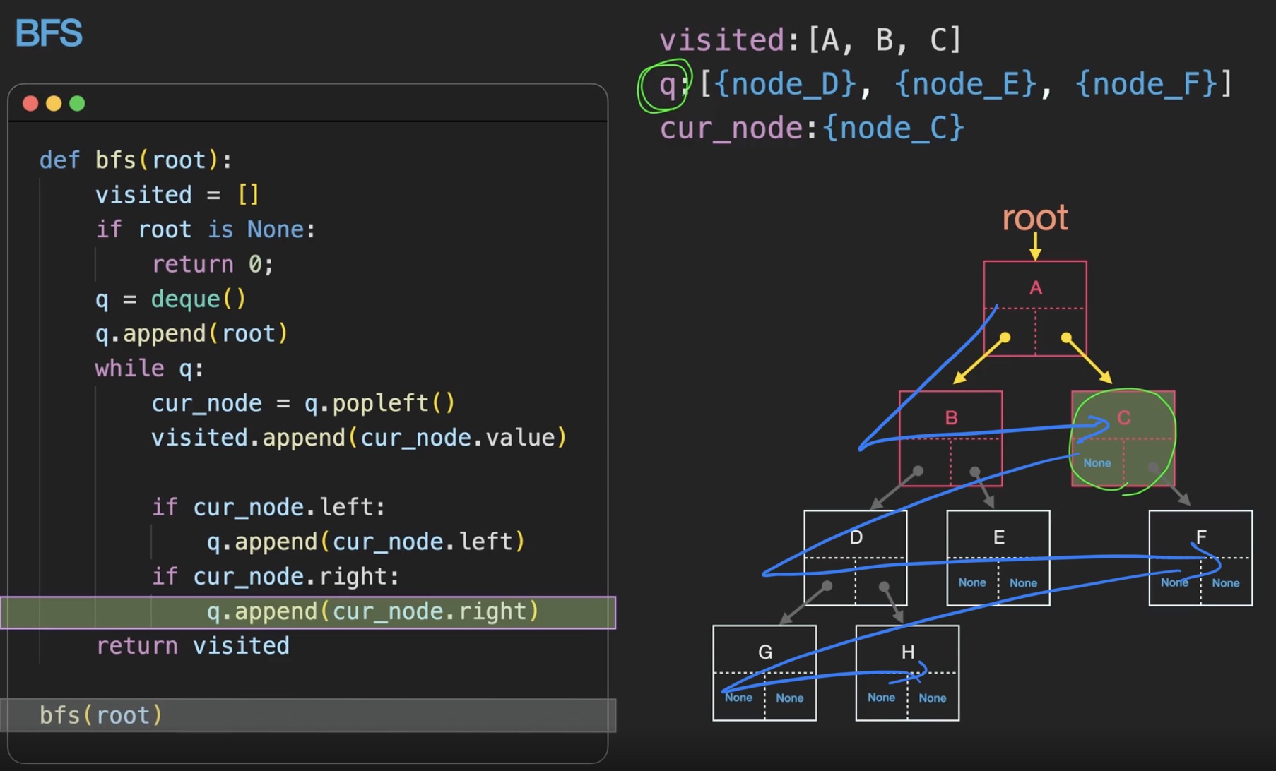1276x771 pixels.
Task: Click the green-circled q label
Action: (666, 85)
